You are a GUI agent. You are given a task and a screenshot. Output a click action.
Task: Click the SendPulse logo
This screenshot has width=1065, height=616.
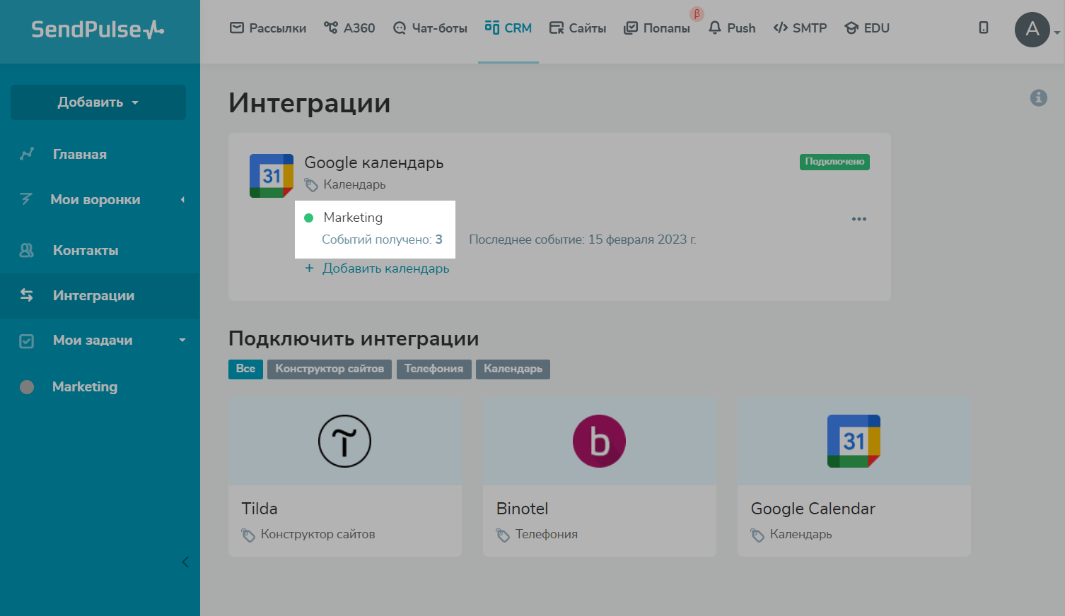point(98,30)
